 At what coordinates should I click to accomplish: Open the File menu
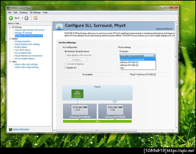point(9,12)
